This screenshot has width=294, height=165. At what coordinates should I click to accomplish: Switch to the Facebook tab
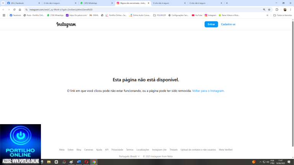pos(19,3)
